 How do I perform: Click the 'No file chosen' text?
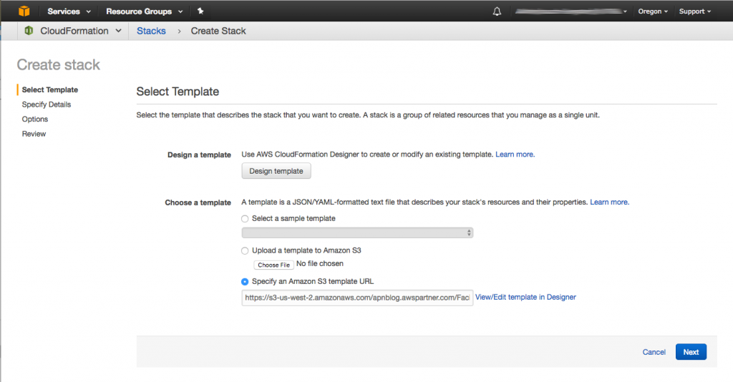tap(320, 264)
